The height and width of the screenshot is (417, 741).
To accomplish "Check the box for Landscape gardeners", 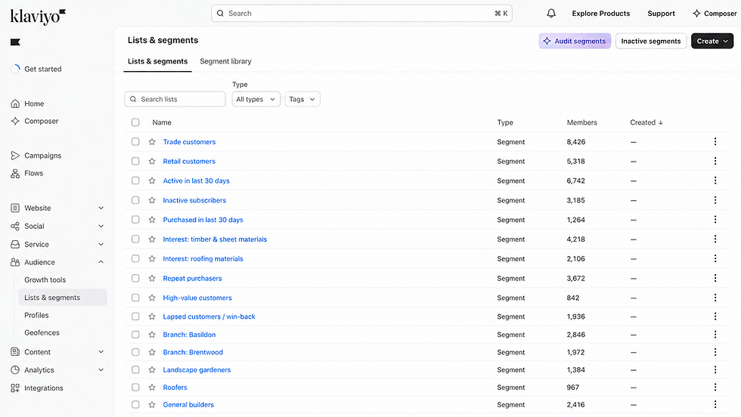I will [x=135, y=369].
